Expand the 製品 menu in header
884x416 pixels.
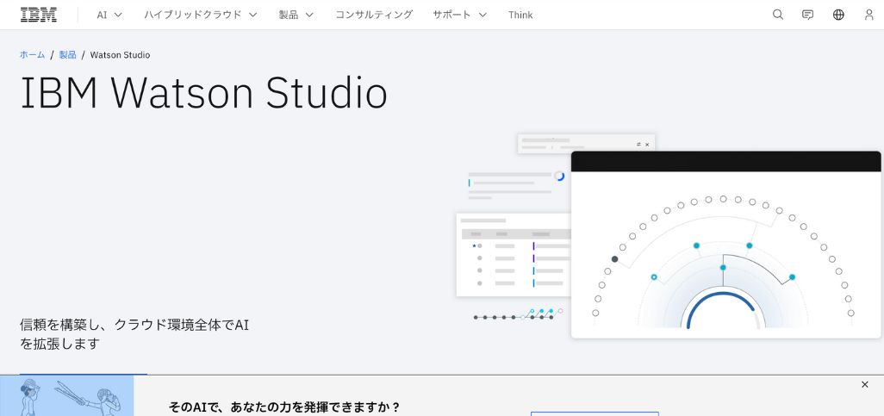click(296, 15)
